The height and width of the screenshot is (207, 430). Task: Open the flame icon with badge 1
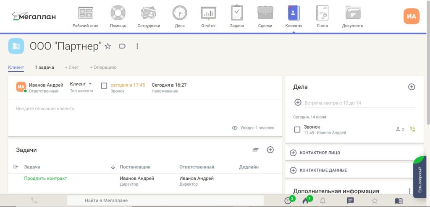[307, 200]
